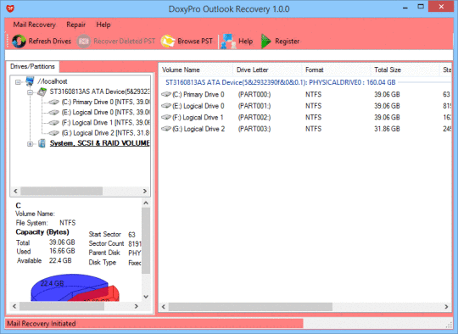Image resolution: width=458 pixels, height=334 pixels.
Task: Click tree panel horizontal scrollbar left arrow
Action: pos(15,191)
